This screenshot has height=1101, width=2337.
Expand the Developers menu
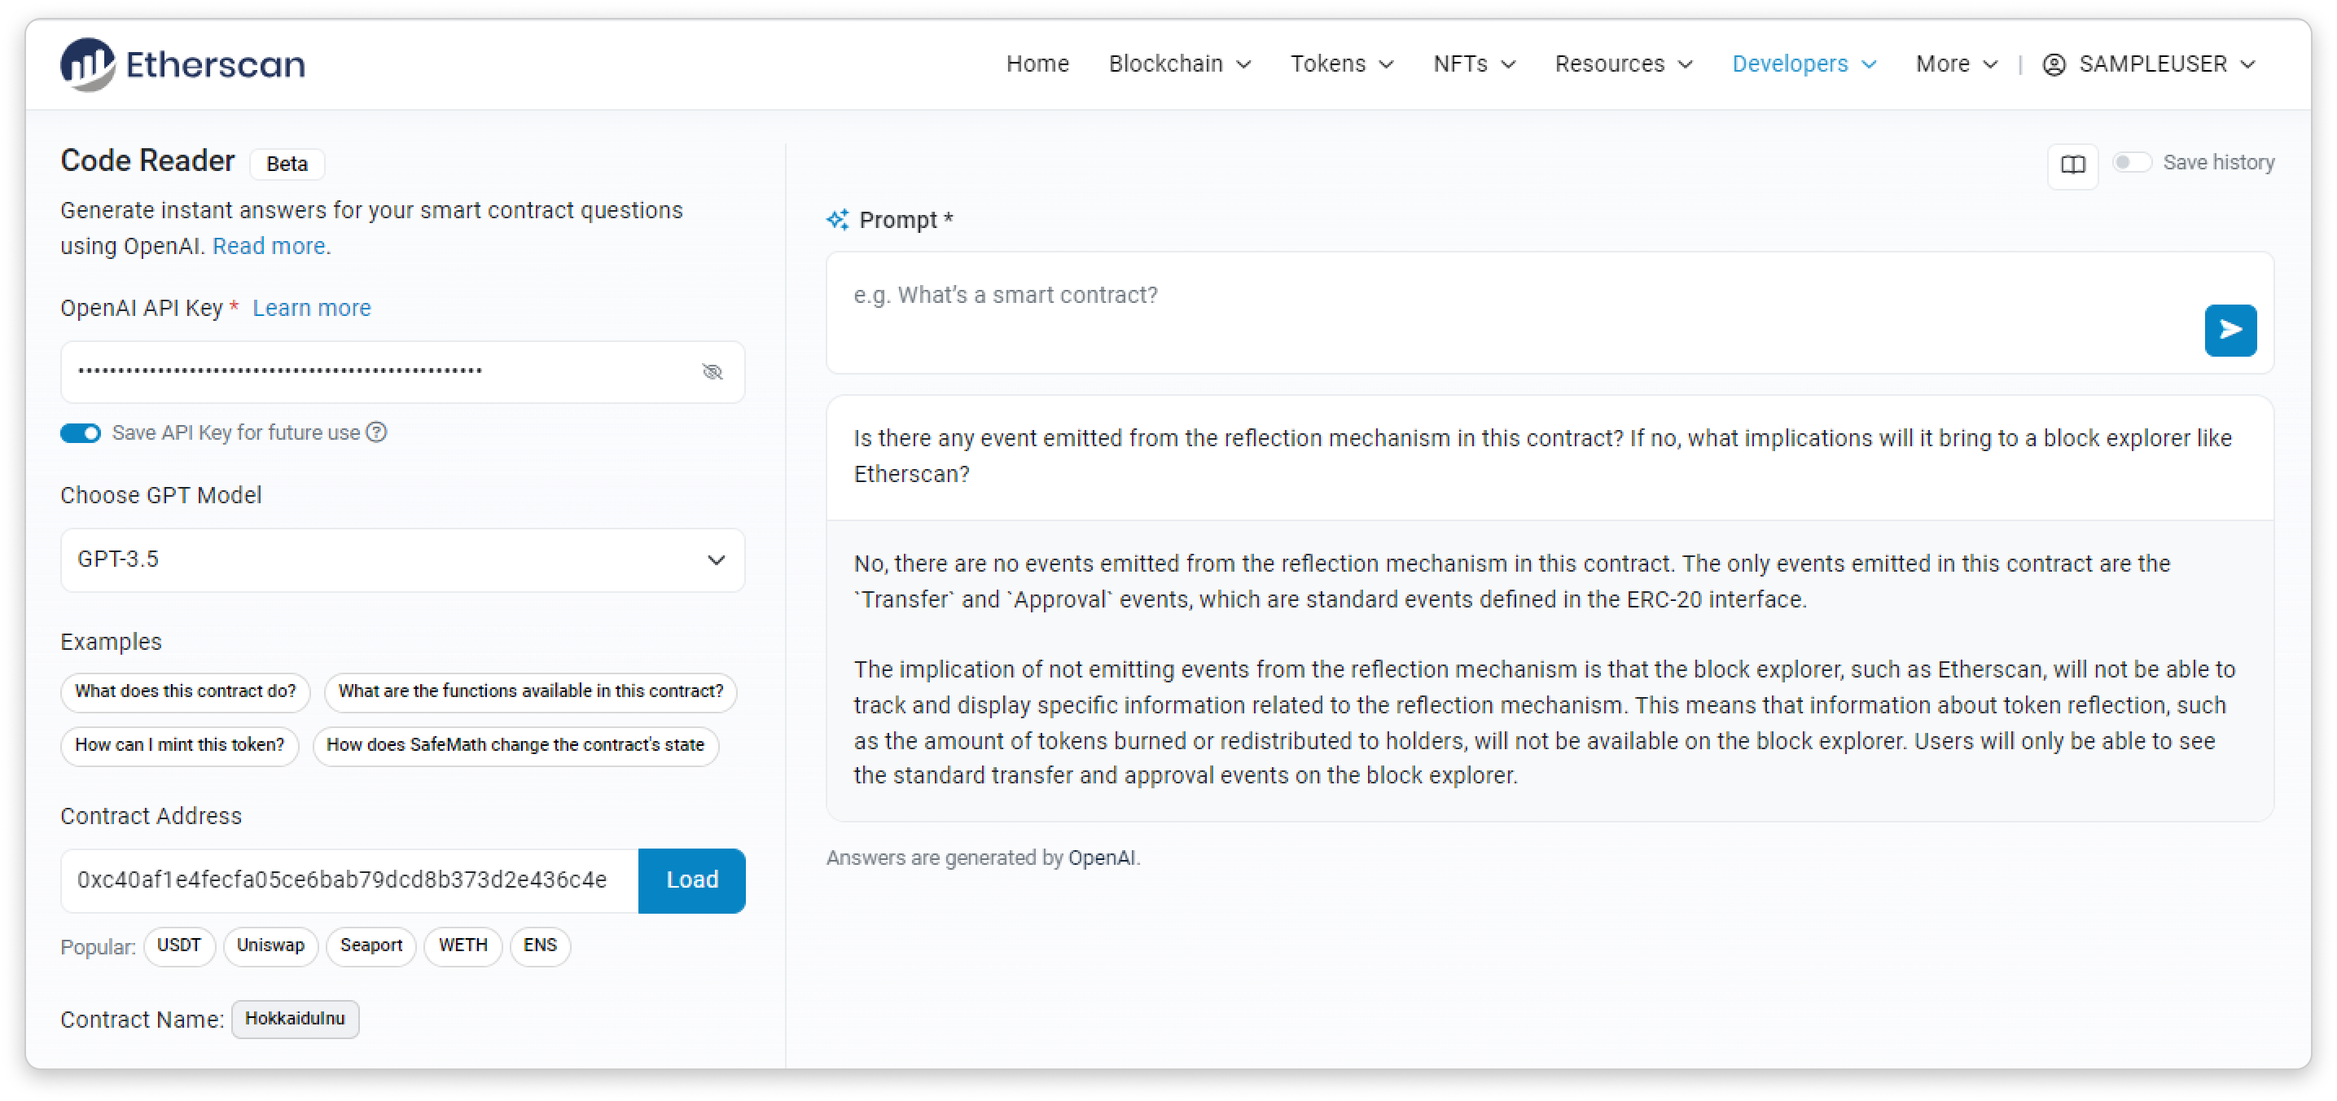coord(1803,64)
